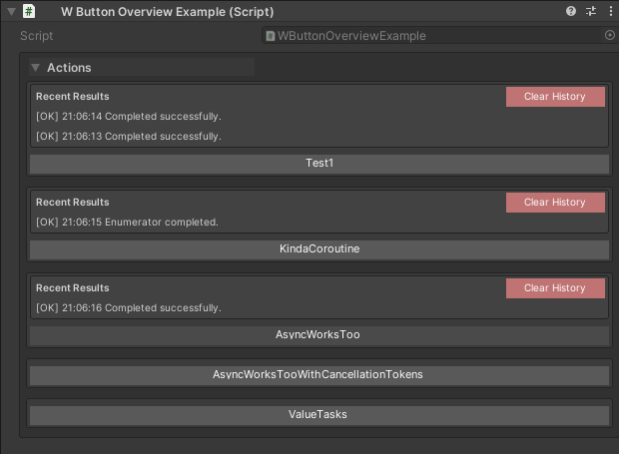
Task: Click the C# script icon in header
Action: [29, 11]
